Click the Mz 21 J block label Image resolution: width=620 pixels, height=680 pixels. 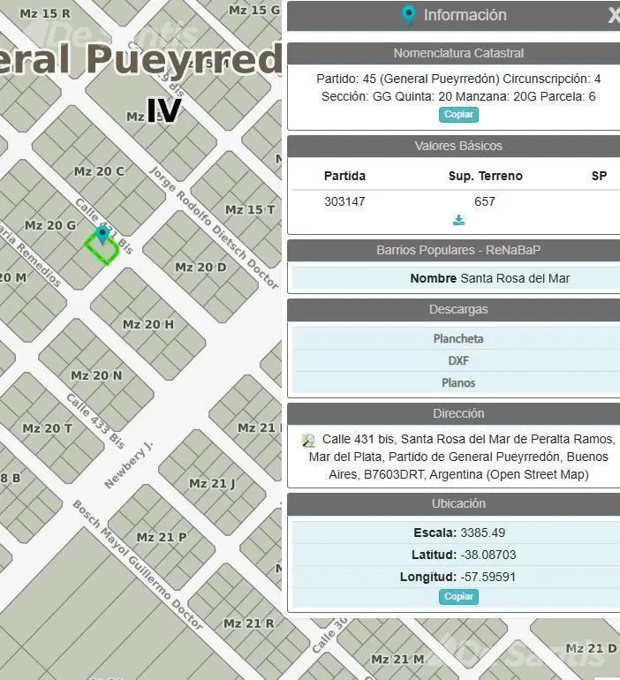212,484
